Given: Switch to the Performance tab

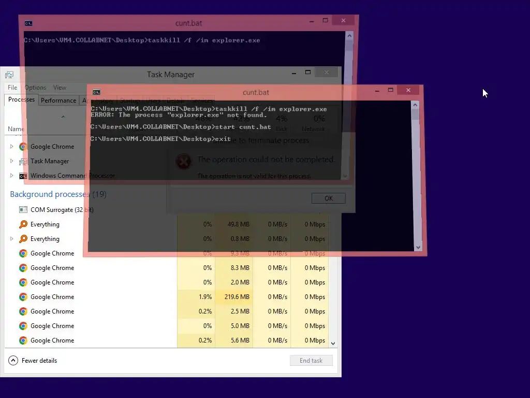Looking at the screenshot, I should pos(58,101).
